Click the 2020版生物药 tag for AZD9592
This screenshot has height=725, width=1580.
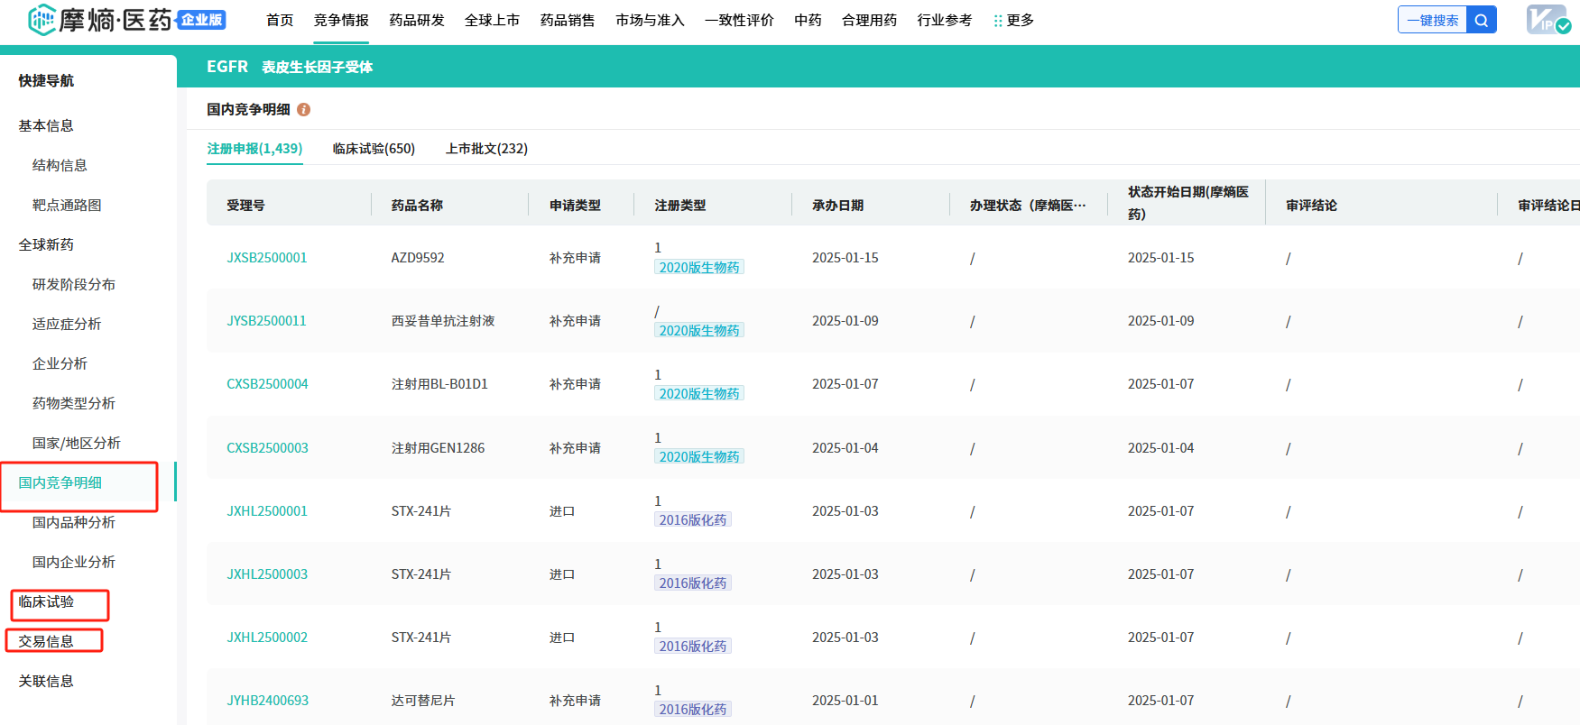pyautogui.click(x=698, y=268)
